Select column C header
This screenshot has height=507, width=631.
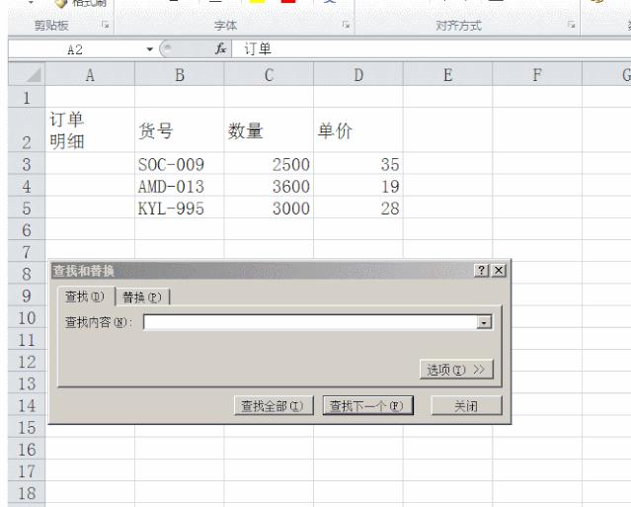click(269, 74)
